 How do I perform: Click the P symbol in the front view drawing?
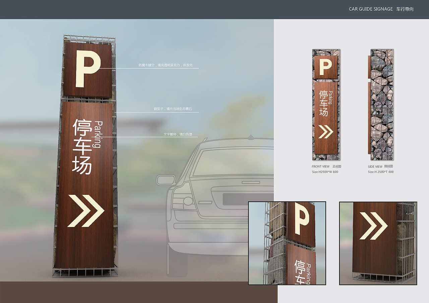pos(325,67)
